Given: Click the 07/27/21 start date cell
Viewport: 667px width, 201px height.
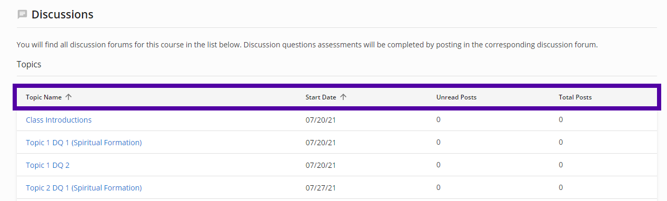Looking at the screenshot, I should point(321,188).
